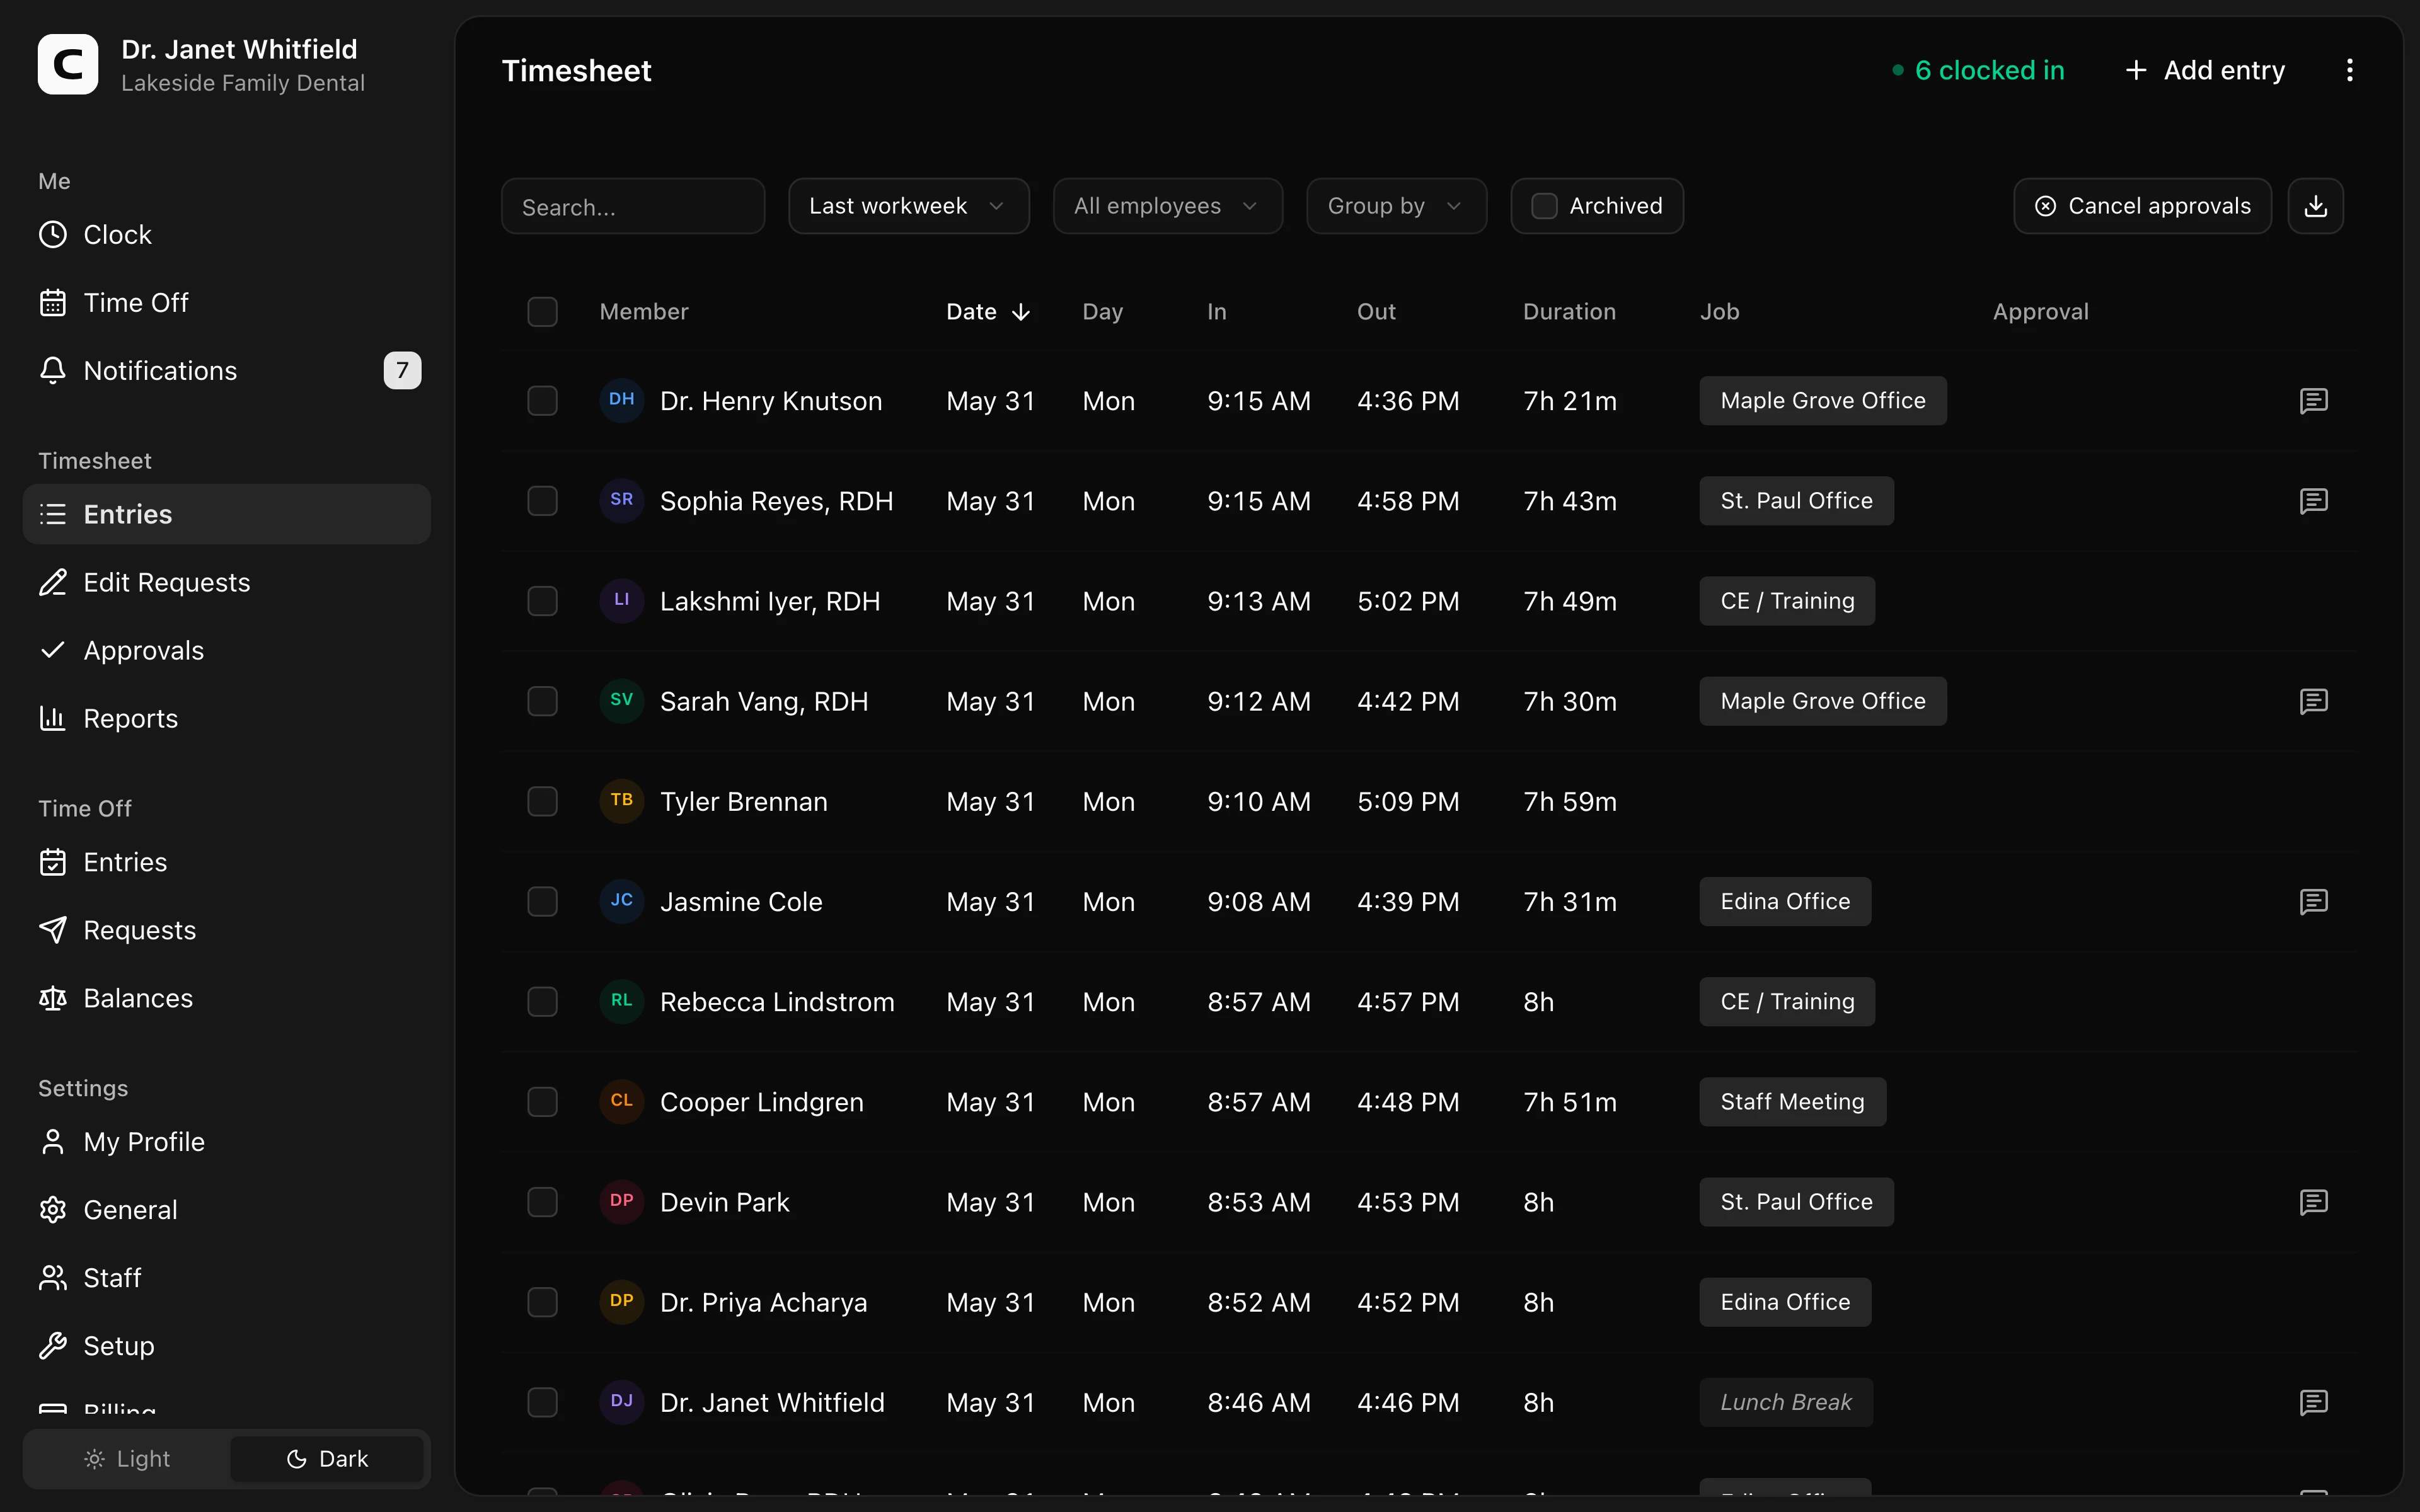Open the comment icon for Dr. Henry Knutson
This screenshot has width=2420, height=1512.
point(2314,401)
